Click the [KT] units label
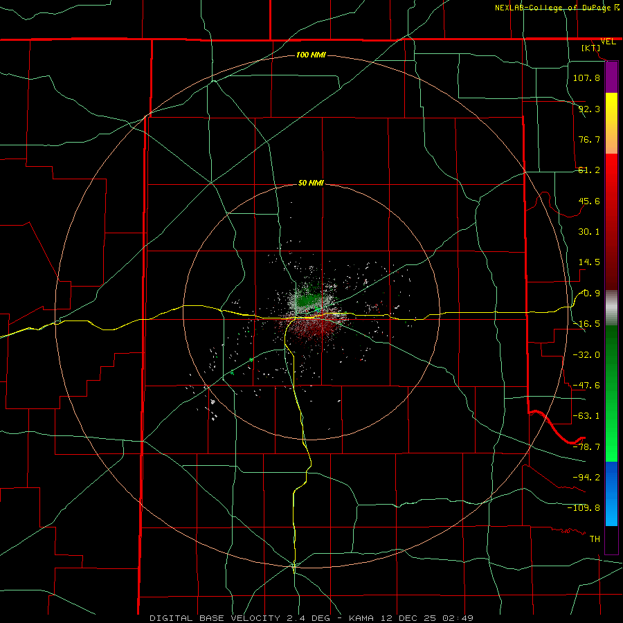Image resolution: width=623 pixels, height=623 pixels. coord(591,48)
